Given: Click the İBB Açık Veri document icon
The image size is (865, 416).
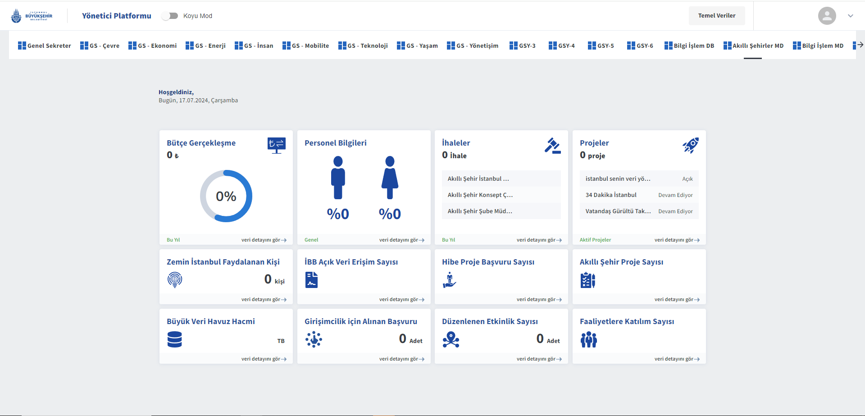Looking at the screenshot, I should click(x=311, y=280).
